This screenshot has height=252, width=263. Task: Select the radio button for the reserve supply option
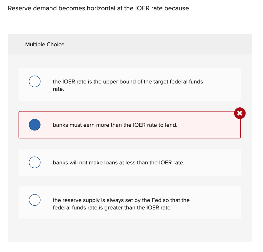click(x=34, y=200)
